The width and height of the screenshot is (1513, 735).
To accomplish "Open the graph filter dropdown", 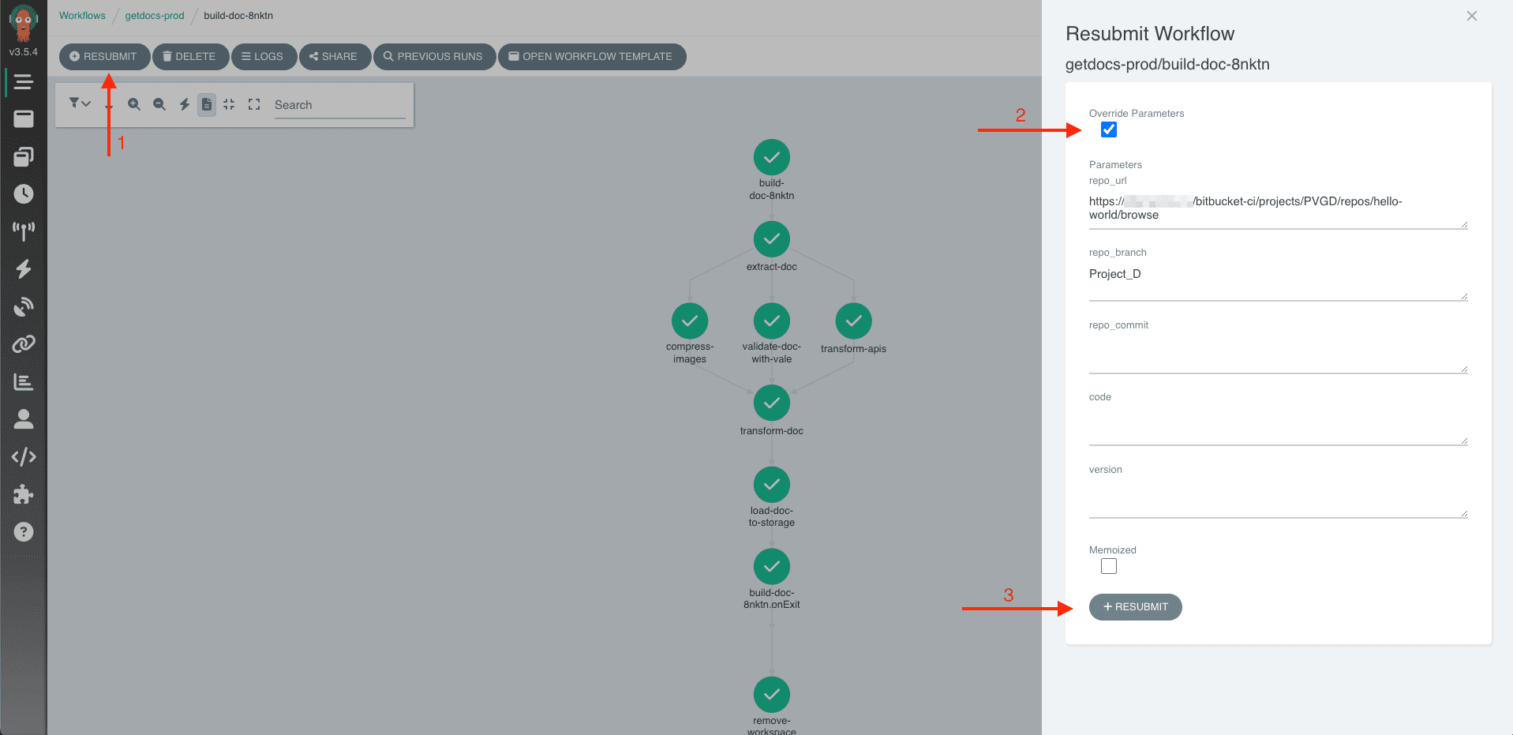I will (79, 103).
